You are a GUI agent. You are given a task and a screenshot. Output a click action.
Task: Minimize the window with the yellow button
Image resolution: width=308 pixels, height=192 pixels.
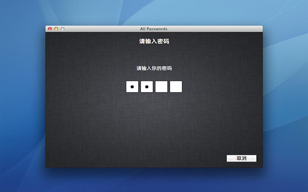(56, 29)
